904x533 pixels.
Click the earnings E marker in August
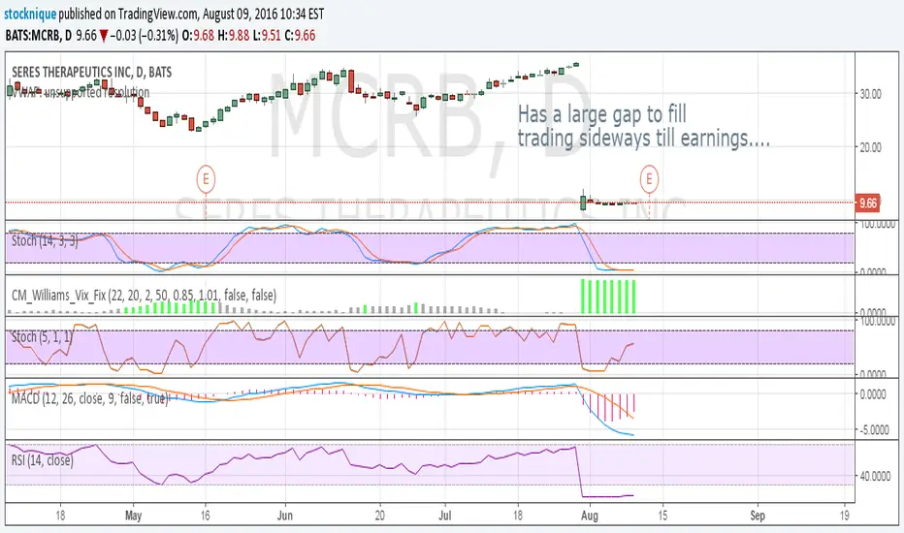[x=649, y=179]
